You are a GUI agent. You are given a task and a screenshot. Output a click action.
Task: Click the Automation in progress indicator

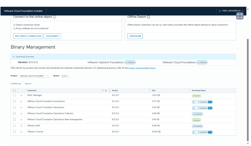click(202, 102)
